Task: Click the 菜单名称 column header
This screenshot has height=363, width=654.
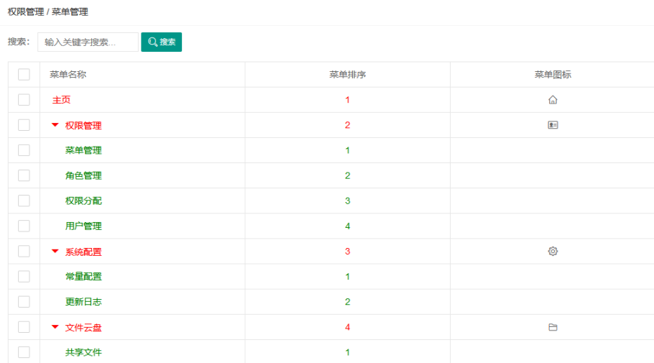Action: tap(68, 75)
